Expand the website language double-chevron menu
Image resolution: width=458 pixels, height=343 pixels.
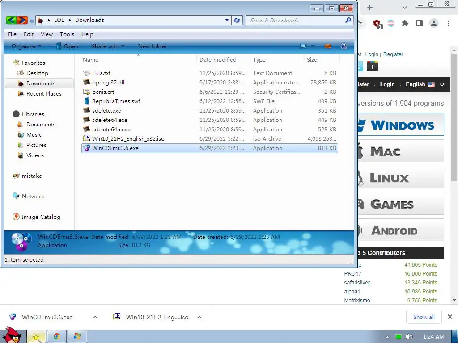point(442,84)
